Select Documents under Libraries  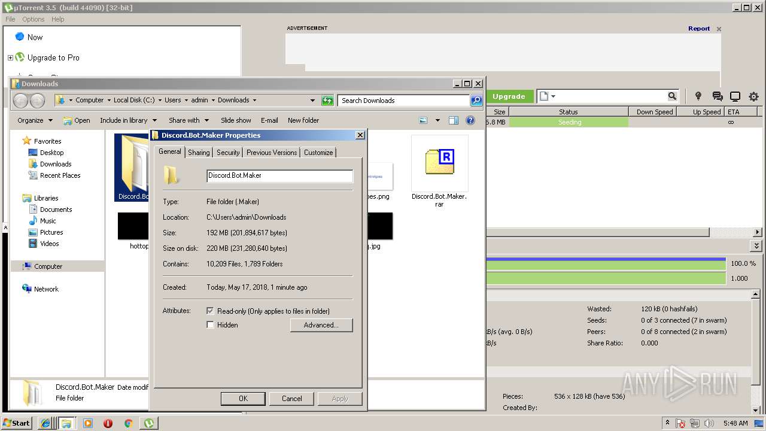coord(56,210)
